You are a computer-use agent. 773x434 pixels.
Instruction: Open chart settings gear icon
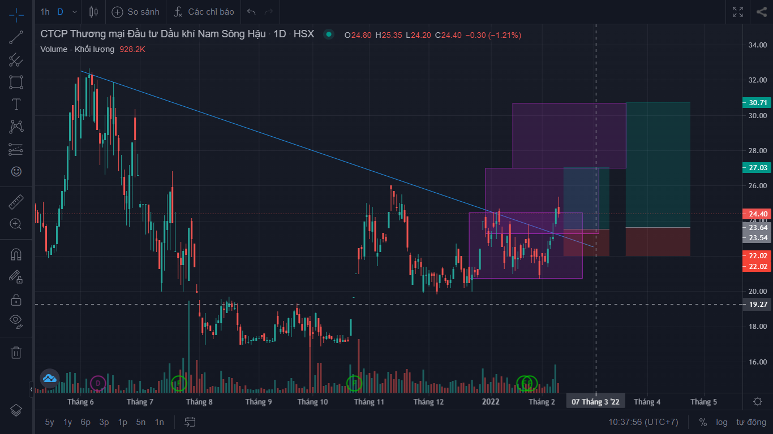[758, 402]
